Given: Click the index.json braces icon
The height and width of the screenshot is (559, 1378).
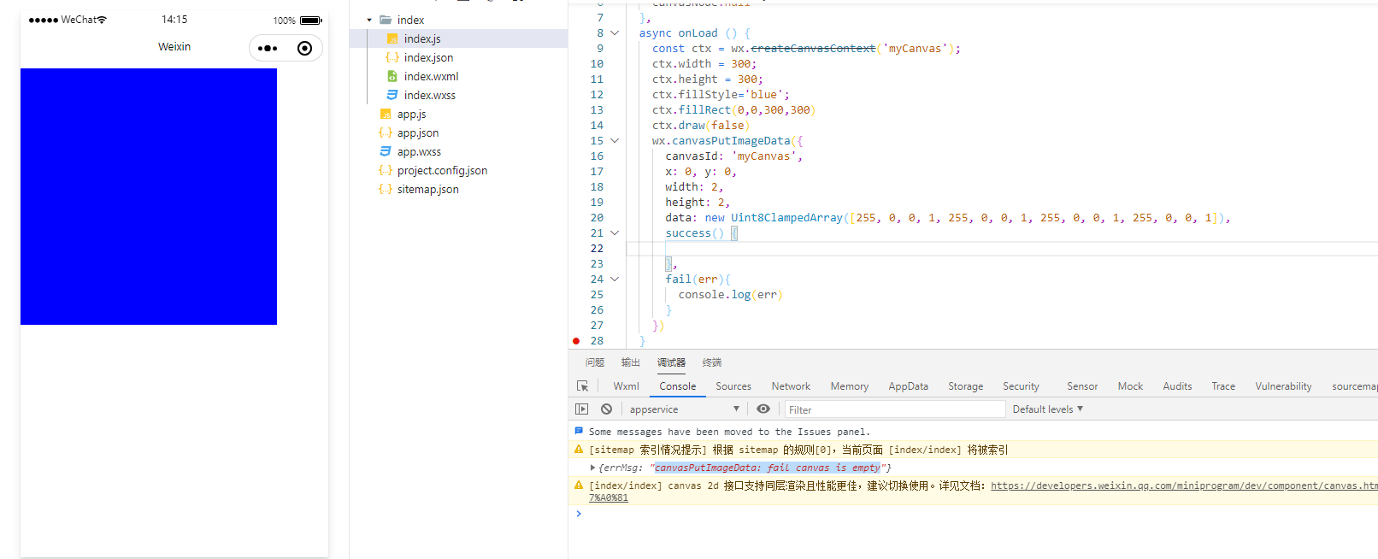Looking at the screenshot, I should (x=392, y=57).
